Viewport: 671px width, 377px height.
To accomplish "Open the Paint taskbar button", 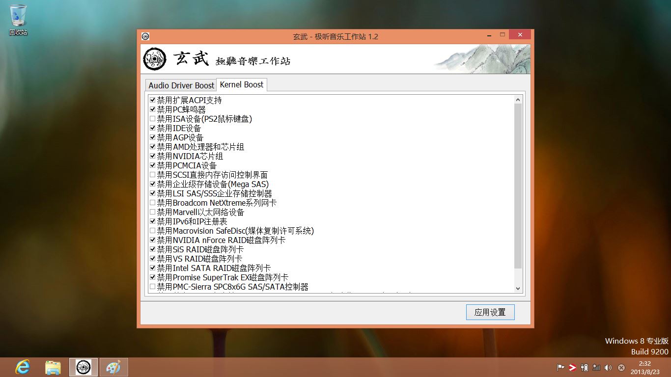I will click(113, 367).
